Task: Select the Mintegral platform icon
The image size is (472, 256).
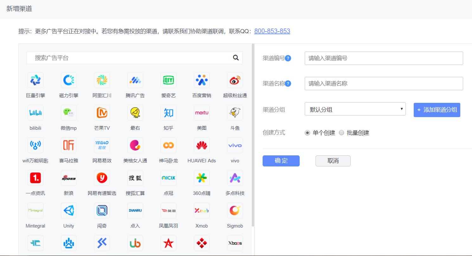Action: click(x=35, y=210)
